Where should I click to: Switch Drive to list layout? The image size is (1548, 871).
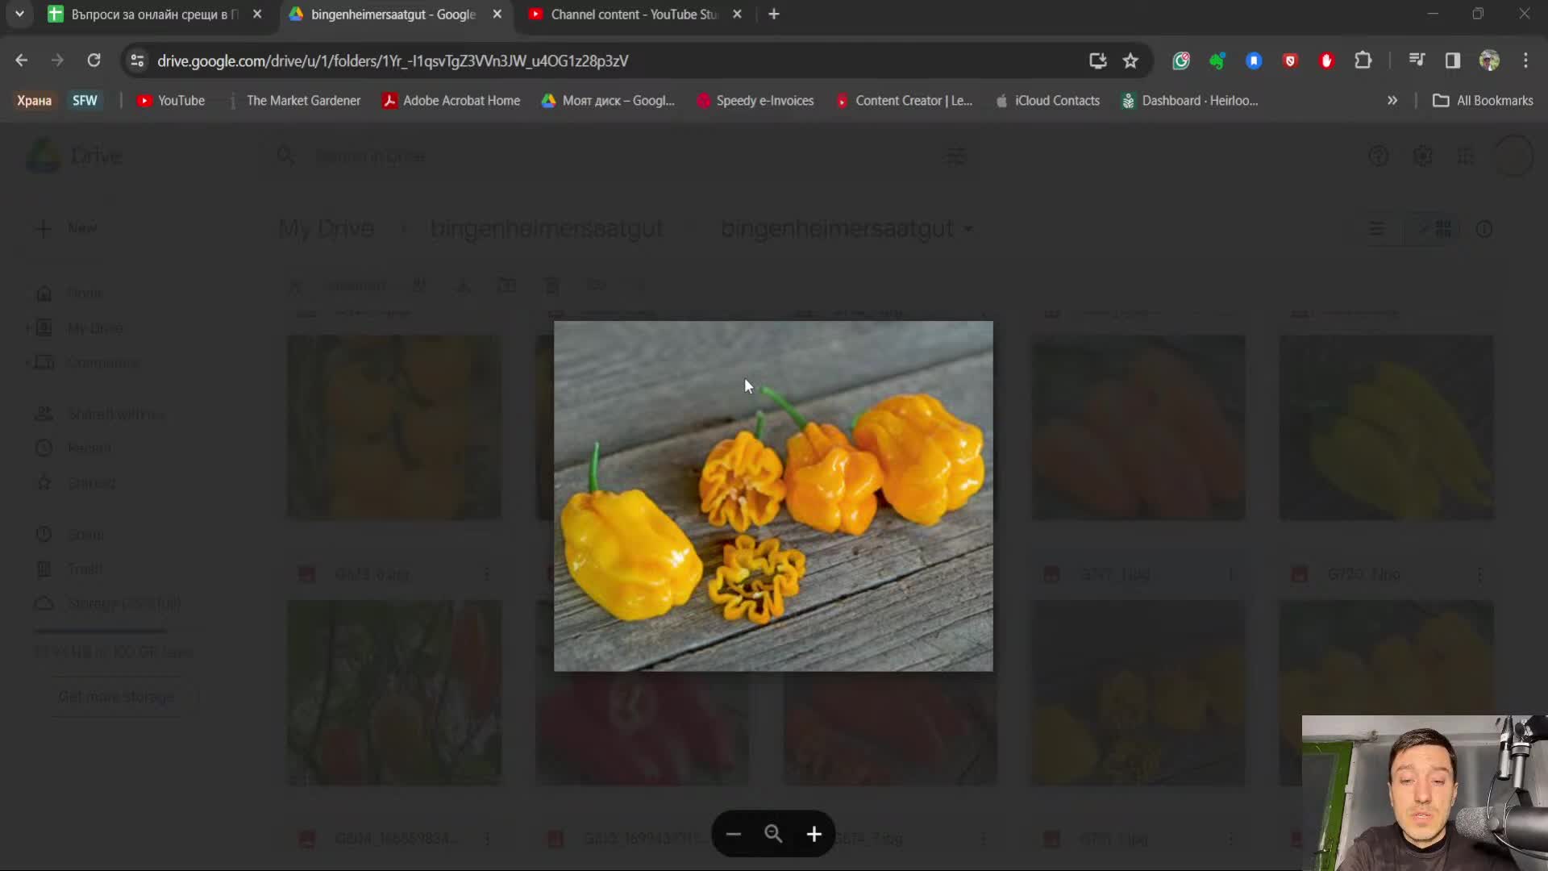1377,230
